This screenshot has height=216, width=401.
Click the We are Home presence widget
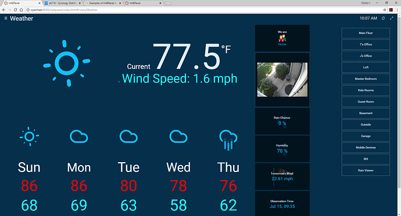tap(282, 38)
